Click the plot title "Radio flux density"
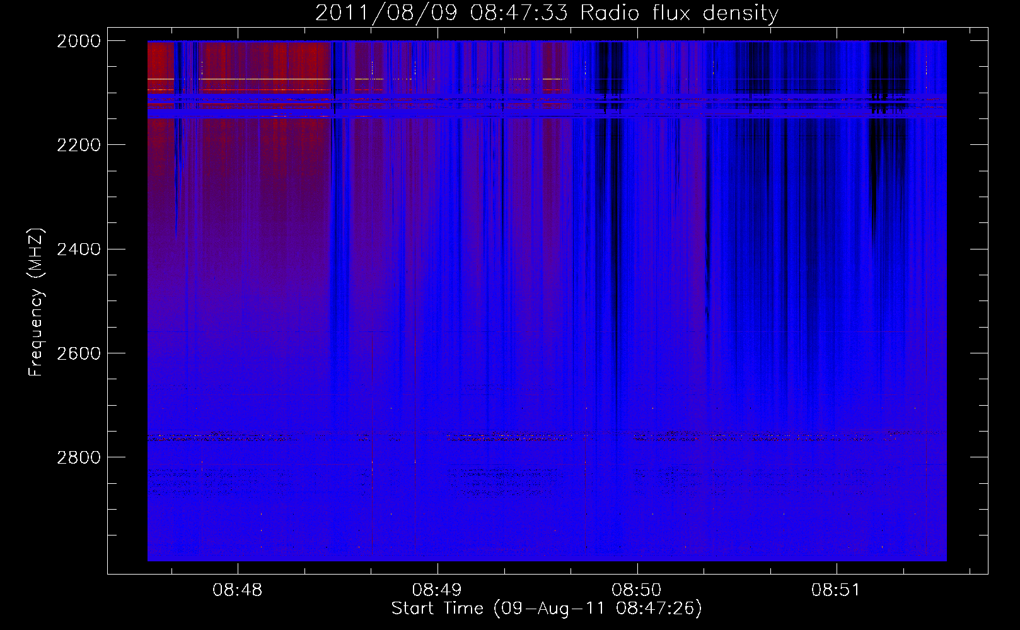The width and height of the screenshot is (1020, 630). (680, 13)
